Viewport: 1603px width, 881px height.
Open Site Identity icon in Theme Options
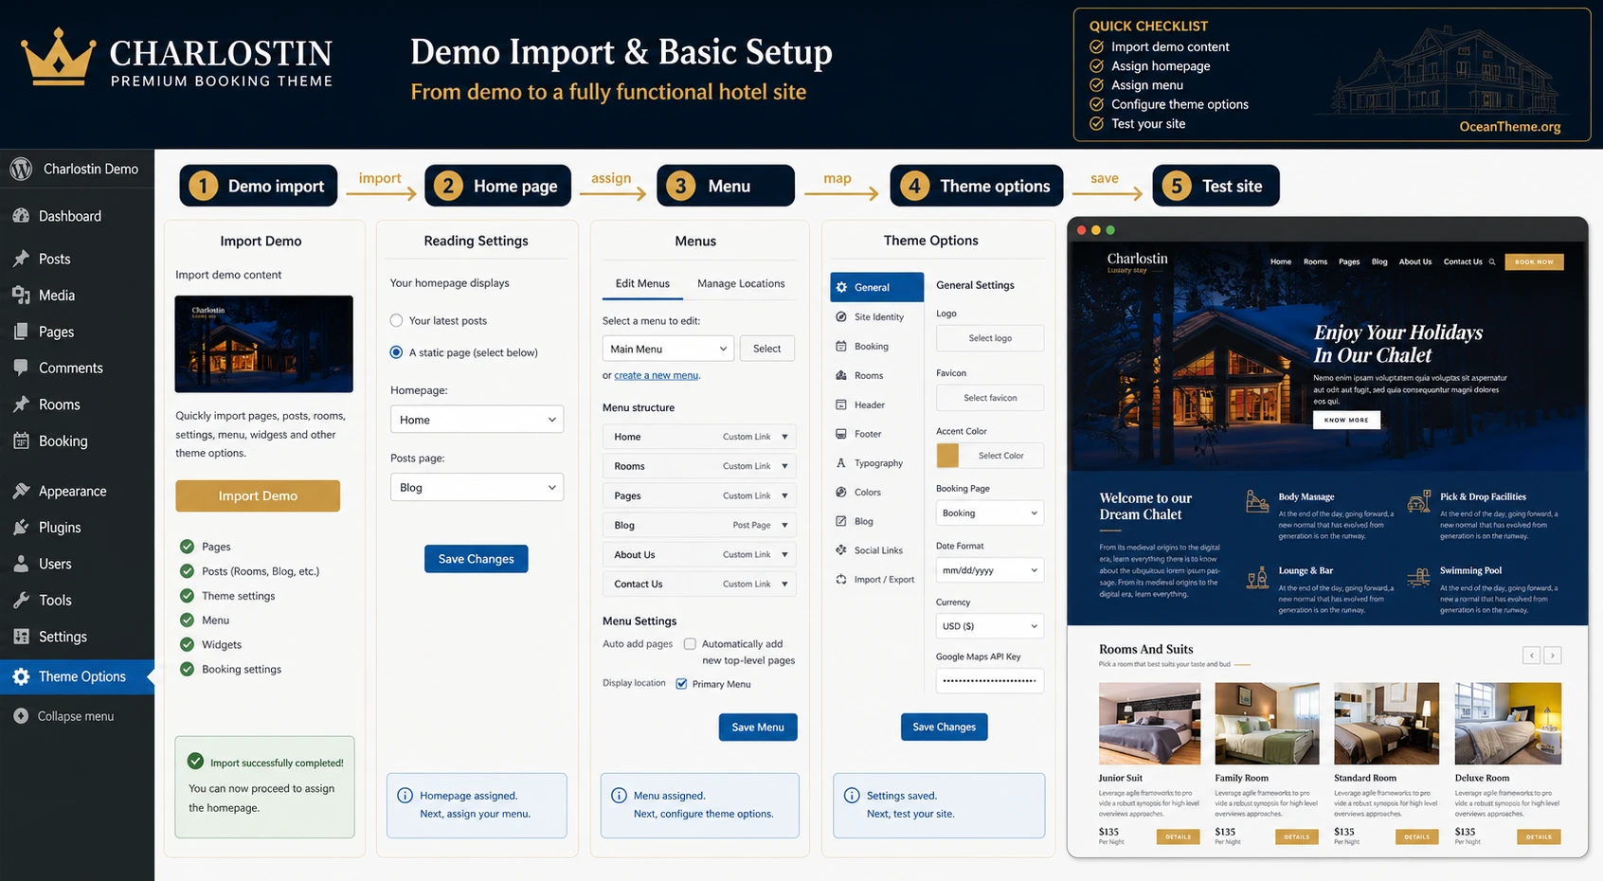841,317
